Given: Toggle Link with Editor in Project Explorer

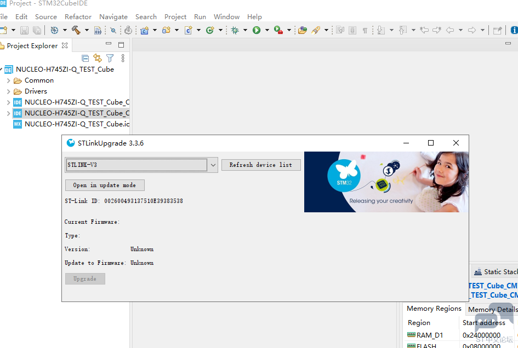Looking at the screenshot, I should point(98,58).
